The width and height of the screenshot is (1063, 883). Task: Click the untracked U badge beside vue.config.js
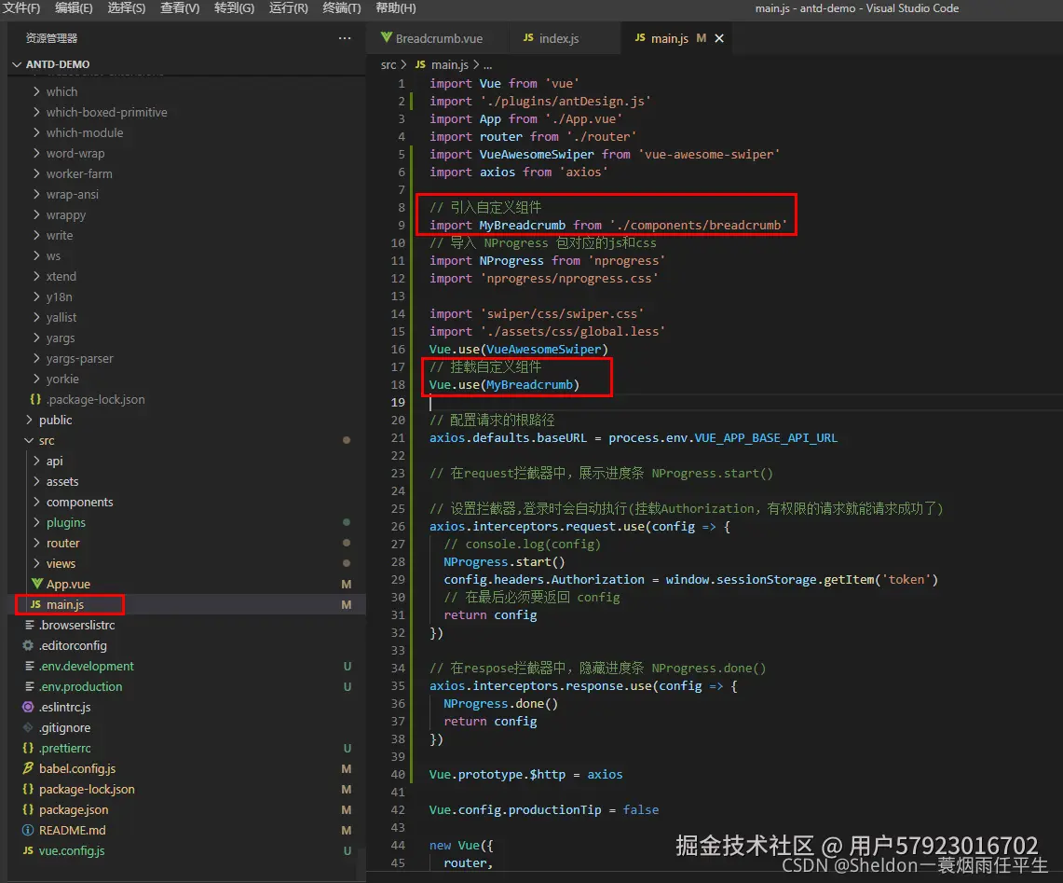[348, 850]
